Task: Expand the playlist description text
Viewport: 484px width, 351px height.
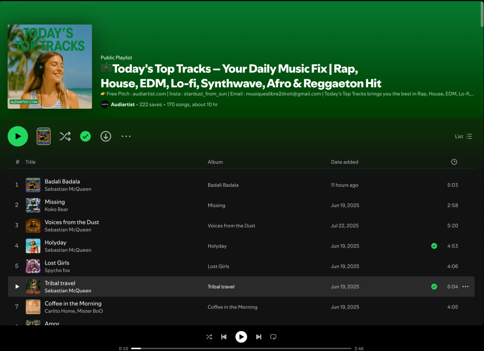Action: pos(287,94)
